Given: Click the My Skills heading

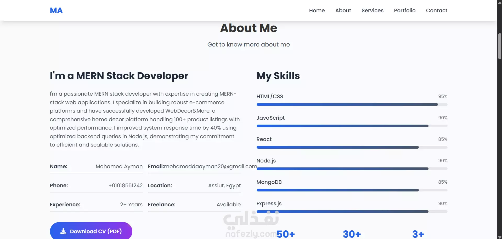Looking at the screenshot, I should point(278,76).
